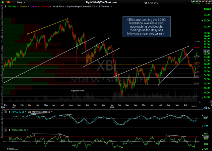This screenshot has width=212, height=151.
Task: Click the green plus add-indicator icon
Action: click(x=3, y=2)
